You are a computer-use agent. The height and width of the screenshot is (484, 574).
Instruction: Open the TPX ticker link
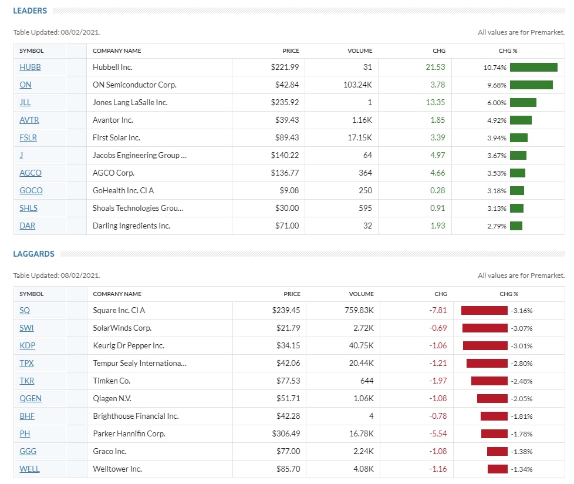(26, 363)
